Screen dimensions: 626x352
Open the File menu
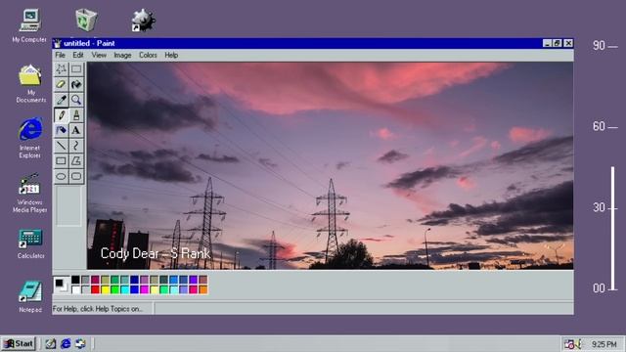point(61,55)
